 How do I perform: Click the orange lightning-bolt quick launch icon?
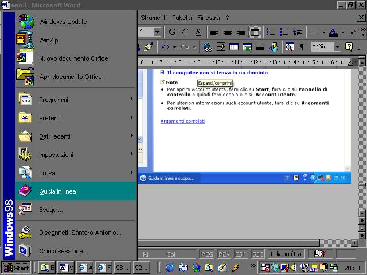(236, 268)
